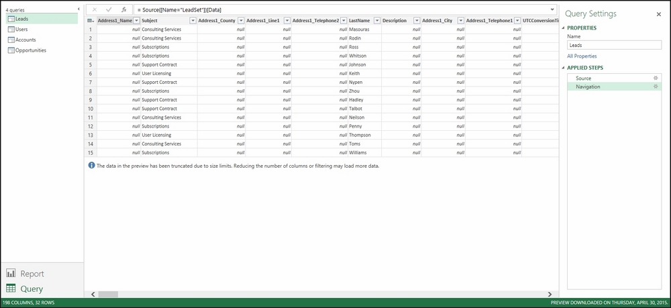Click the All Properties link
Viewport: 671px width, 308px height.
[582, 56]
